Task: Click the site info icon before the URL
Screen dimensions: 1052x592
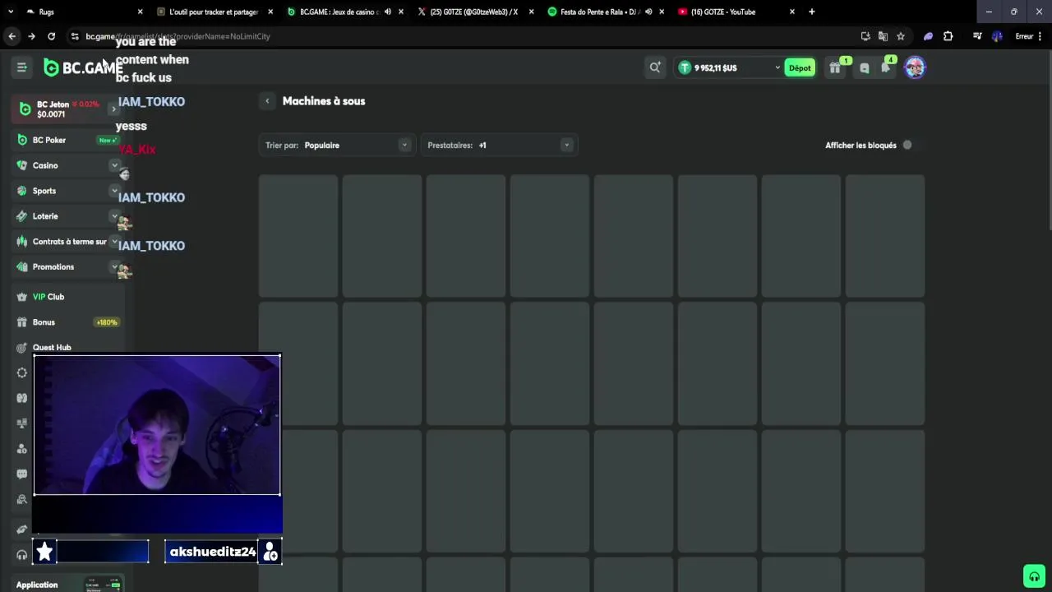Action: 75,36
